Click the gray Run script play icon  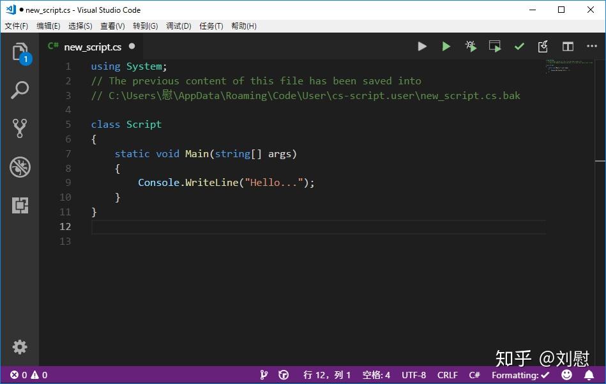422,47
